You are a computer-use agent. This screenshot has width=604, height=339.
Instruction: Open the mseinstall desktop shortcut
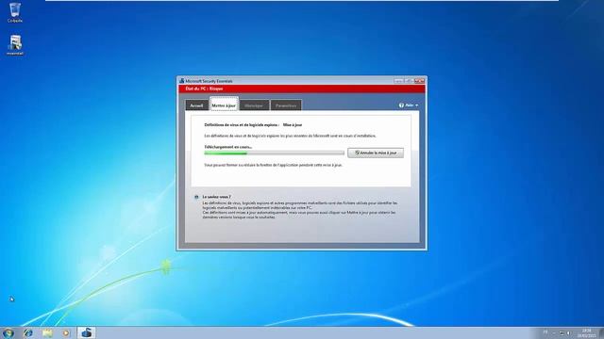15,45
